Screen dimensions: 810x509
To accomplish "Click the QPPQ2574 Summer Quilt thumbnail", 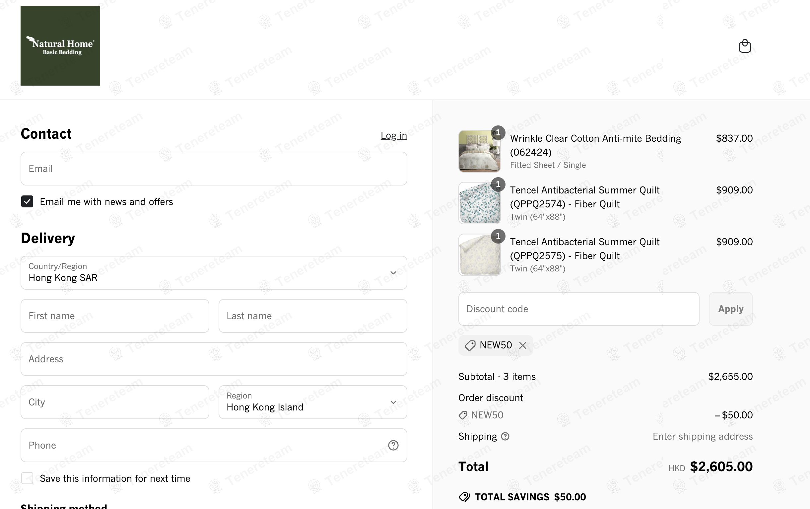I will click(x=479, y=203).
